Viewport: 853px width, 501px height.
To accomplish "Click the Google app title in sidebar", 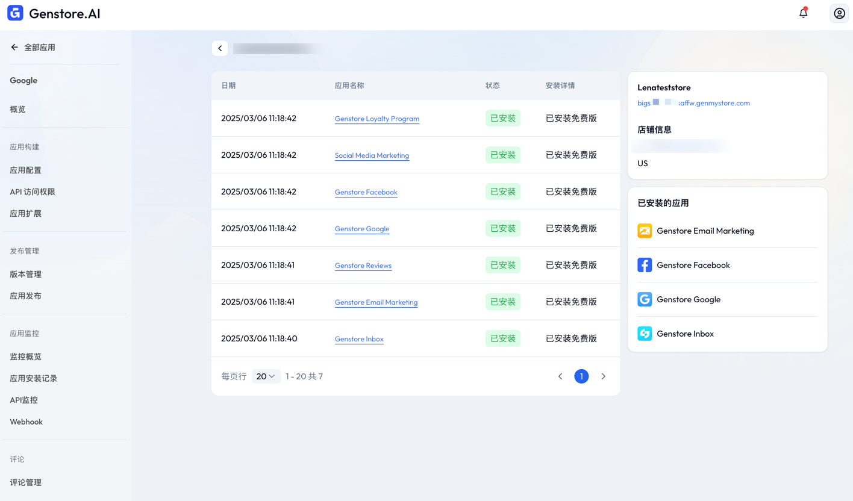I will coord(23,80).
